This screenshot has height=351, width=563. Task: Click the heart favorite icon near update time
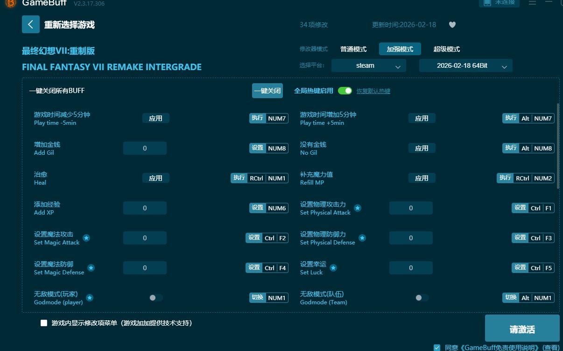(452, 25)
